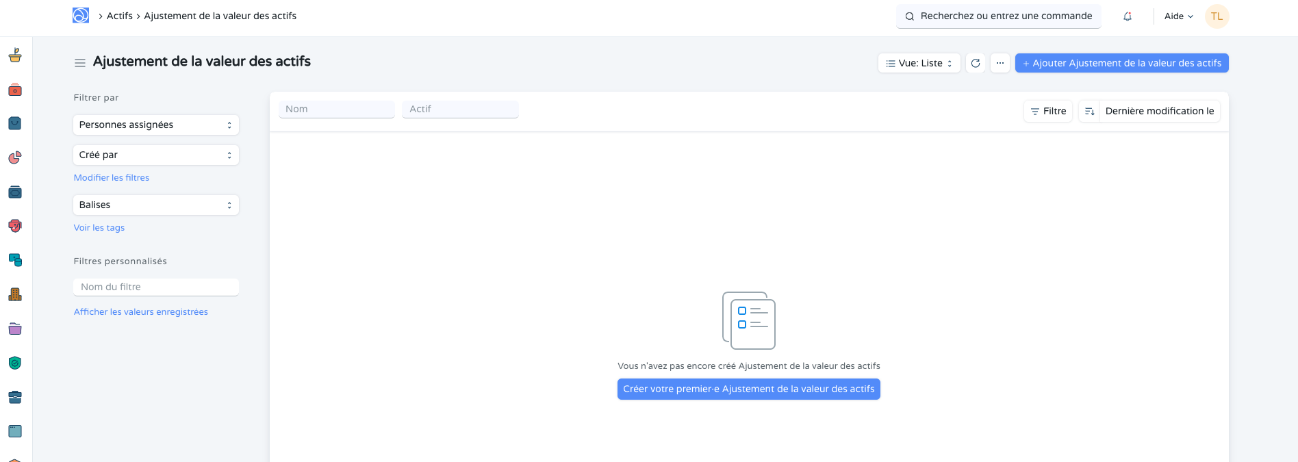Viewport: 1298px width, 462px height.
Task: Open the building icon module in sidebar
Action: coord(15,295)
